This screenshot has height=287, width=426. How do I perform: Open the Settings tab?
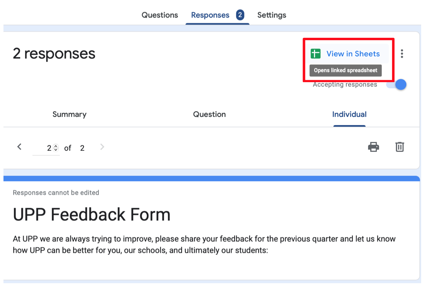click(x=272, y=15)
